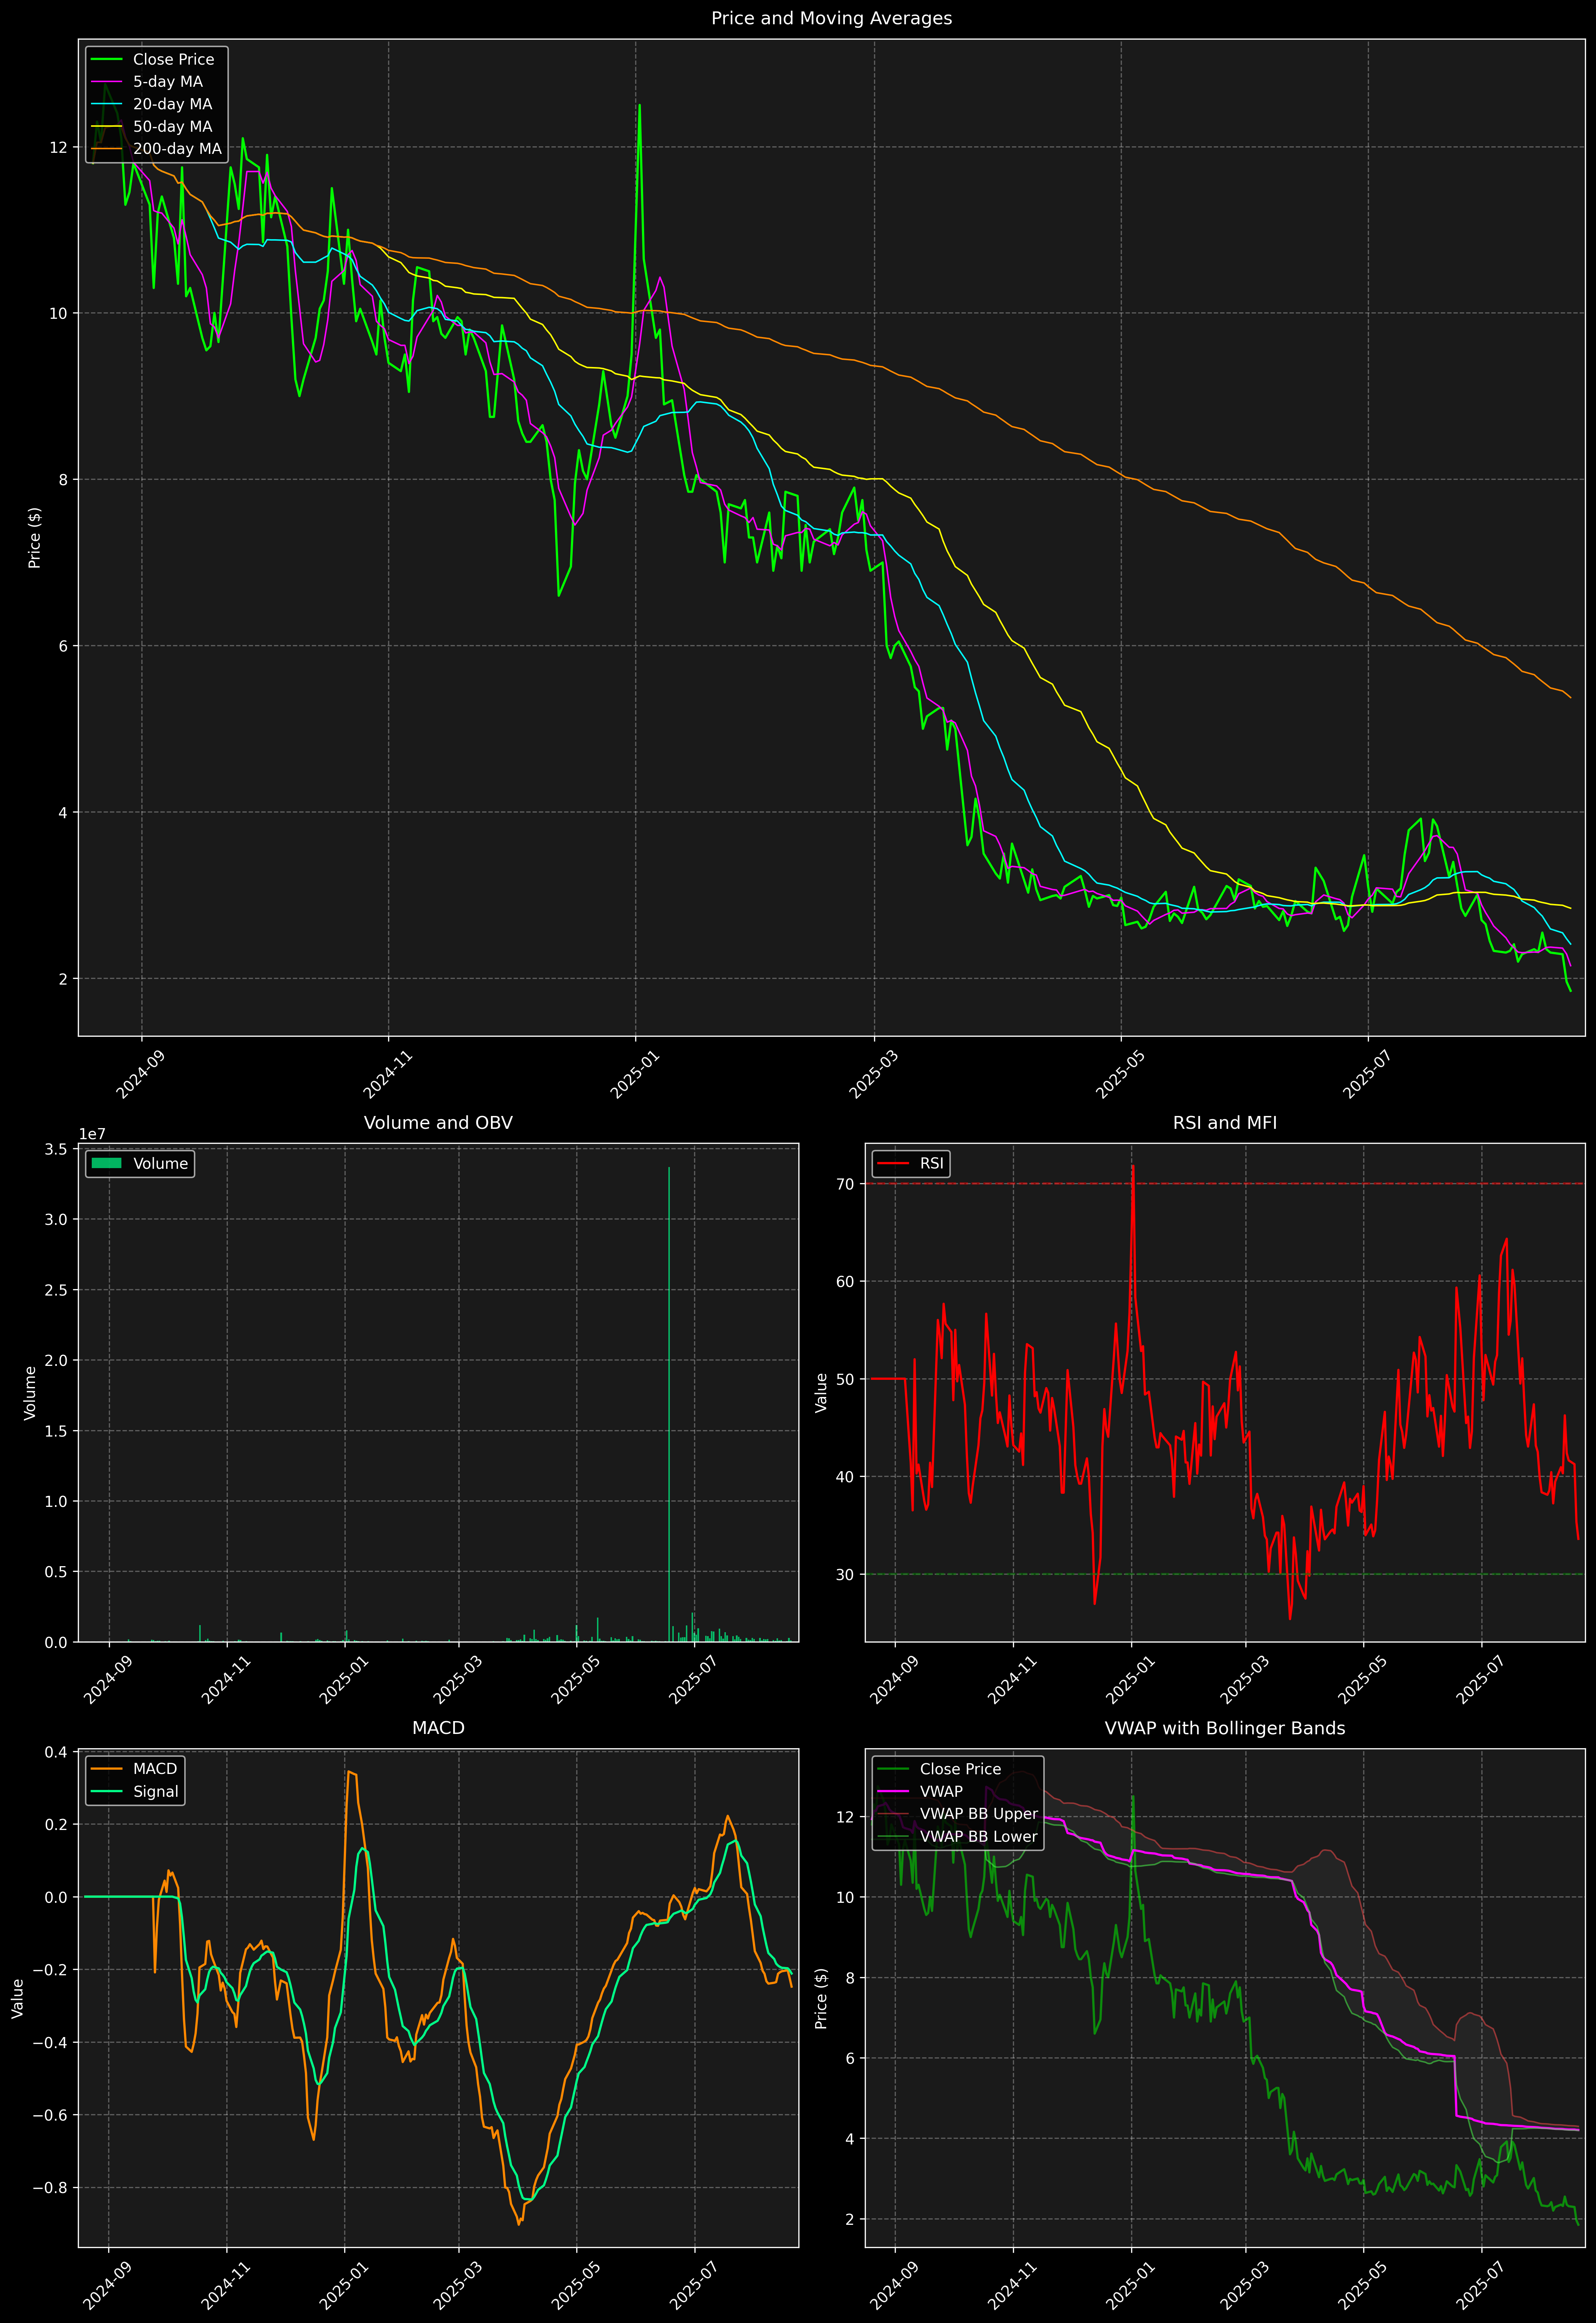Click the tallest volume spike bar
This screenshot has height=2323, width=1596.
[x=669, y=1399]
